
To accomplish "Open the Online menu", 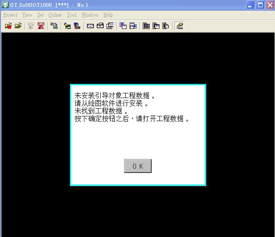I will coord(55,15).
